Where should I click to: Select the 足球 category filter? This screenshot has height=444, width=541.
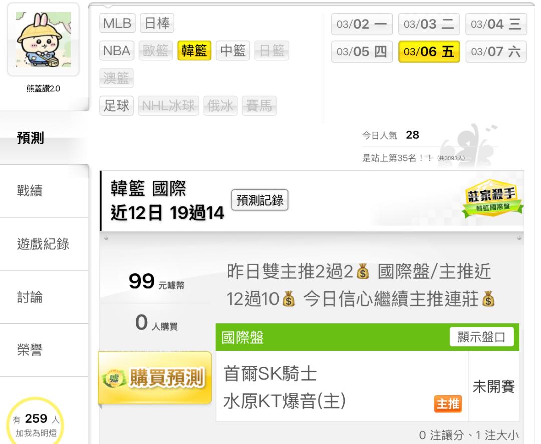pyautogui.click(x=116, y=106)
